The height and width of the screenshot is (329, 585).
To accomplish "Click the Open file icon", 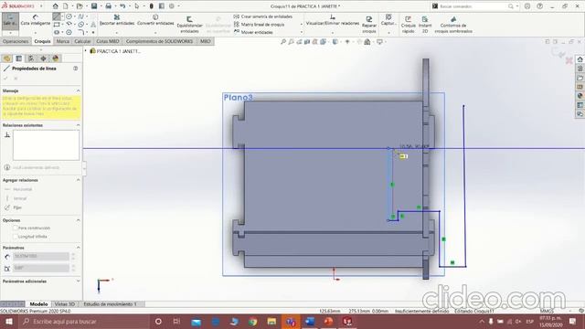I will pyautogui.click(x=80, y=6).
